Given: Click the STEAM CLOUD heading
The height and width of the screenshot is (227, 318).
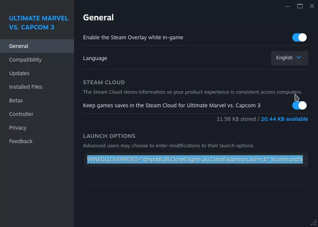Looking at the screenshot, I should pyautogui.click(x=104, y=82).
